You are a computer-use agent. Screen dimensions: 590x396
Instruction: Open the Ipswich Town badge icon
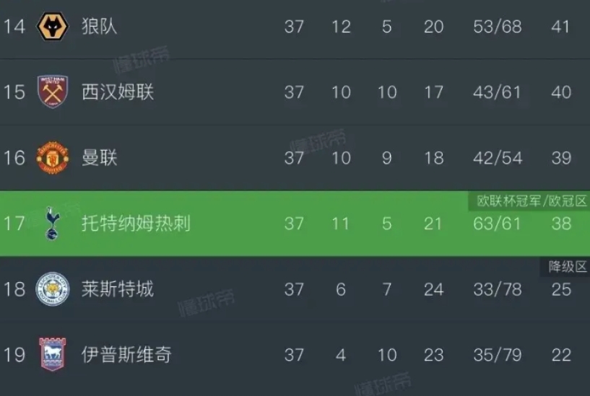click(x=53, y=354)
